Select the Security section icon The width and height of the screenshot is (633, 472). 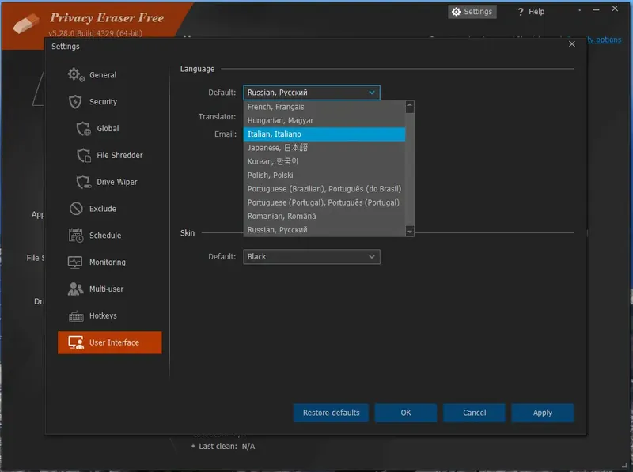pyautogui.click(x=75, y=101)
